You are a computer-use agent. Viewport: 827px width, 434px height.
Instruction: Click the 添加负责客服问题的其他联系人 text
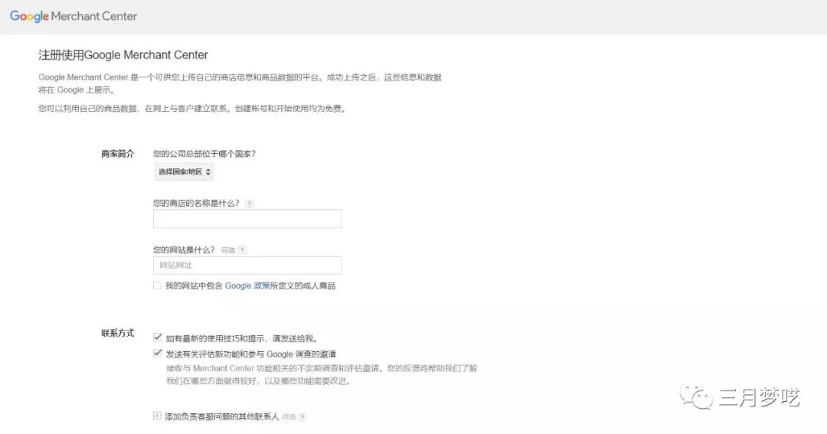tap(222, 416)
